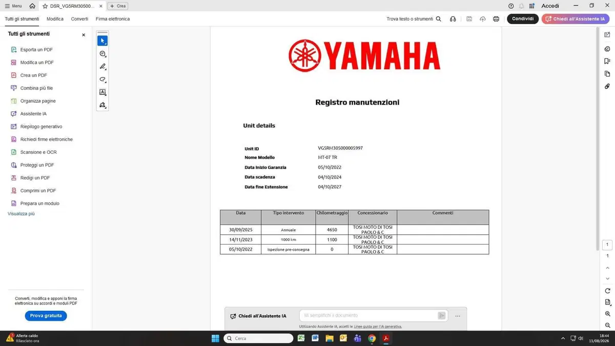Viewport: 615px width, 346px height.
Task: Rotate the page view
Action: [607, 291]
